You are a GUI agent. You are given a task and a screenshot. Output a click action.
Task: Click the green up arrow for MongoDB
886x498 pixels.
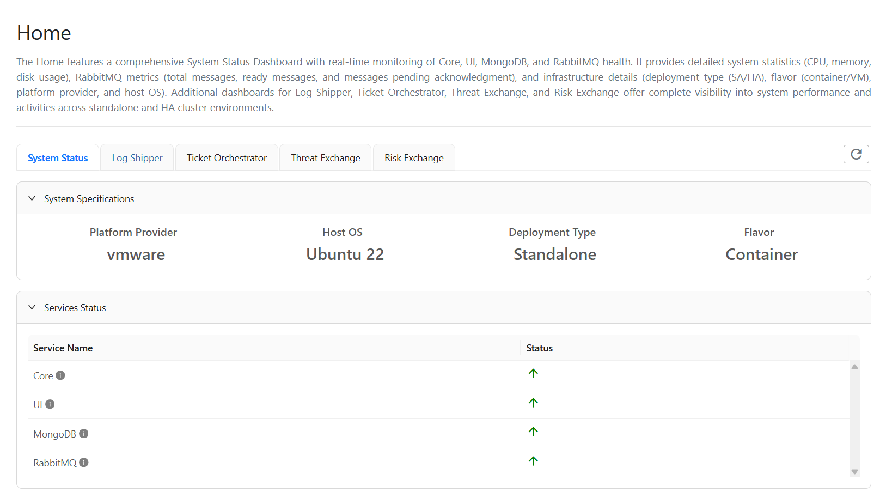tap(533, 432)
